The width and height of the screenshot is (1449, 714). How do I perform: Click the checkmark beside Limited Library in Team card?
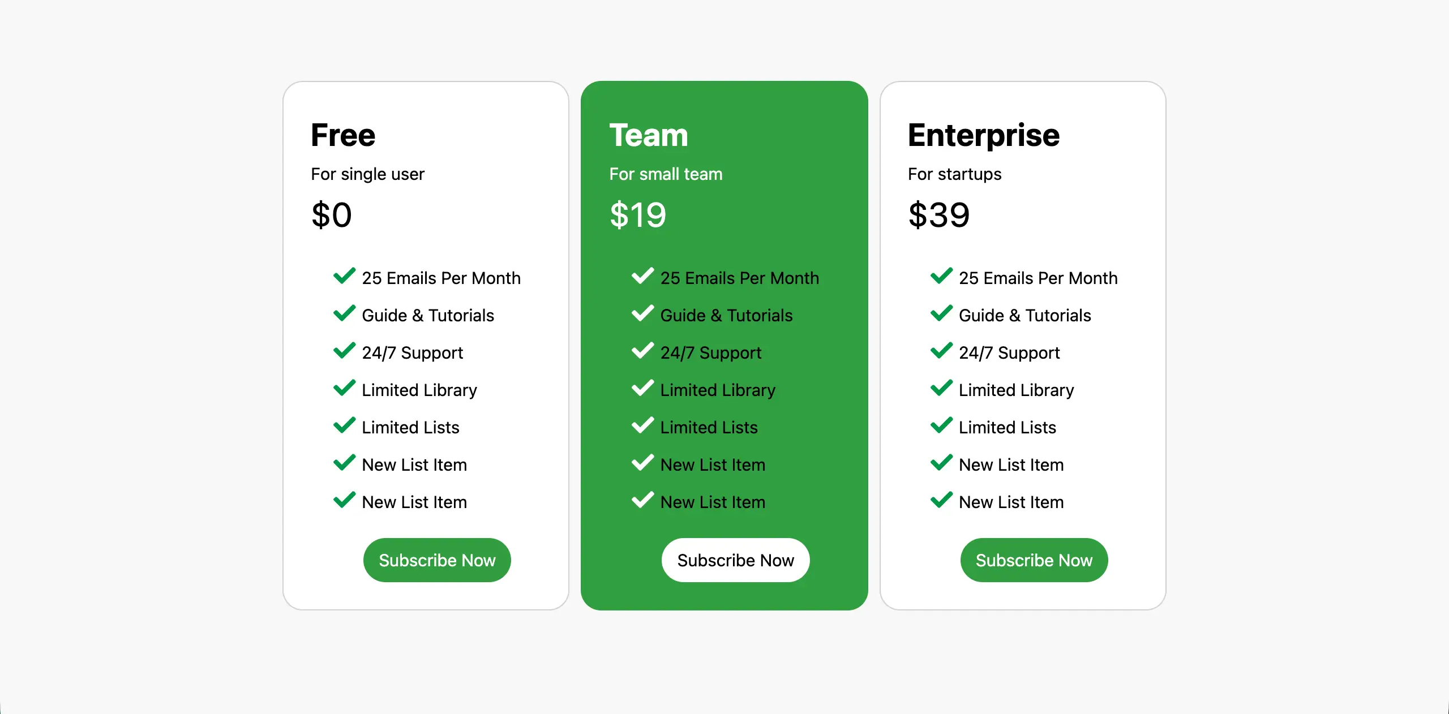tap(642, 388)
